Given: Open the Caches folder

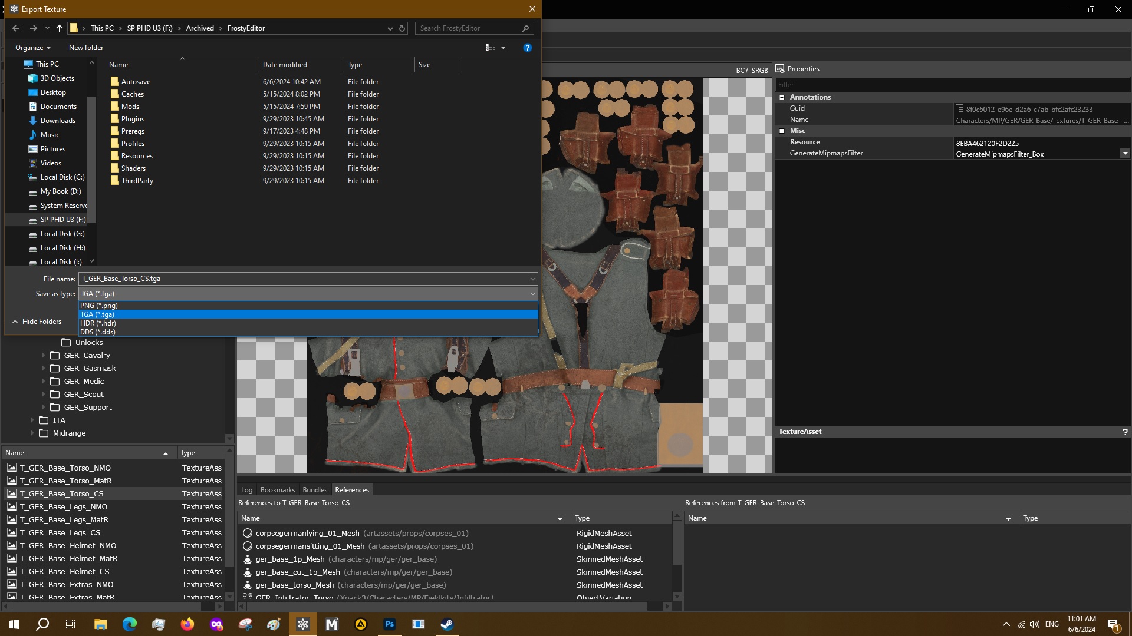Looking at the screenshot, I should 133,94.
